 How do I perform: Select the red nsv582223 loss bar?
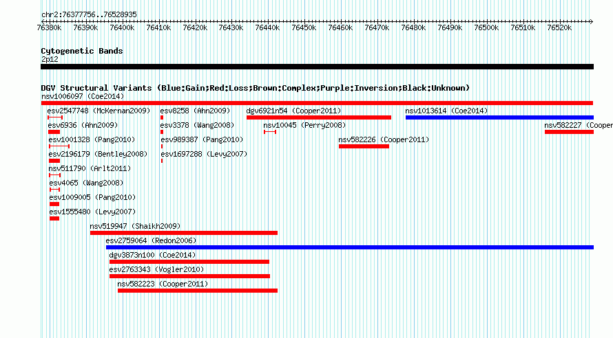click(198, 291)
